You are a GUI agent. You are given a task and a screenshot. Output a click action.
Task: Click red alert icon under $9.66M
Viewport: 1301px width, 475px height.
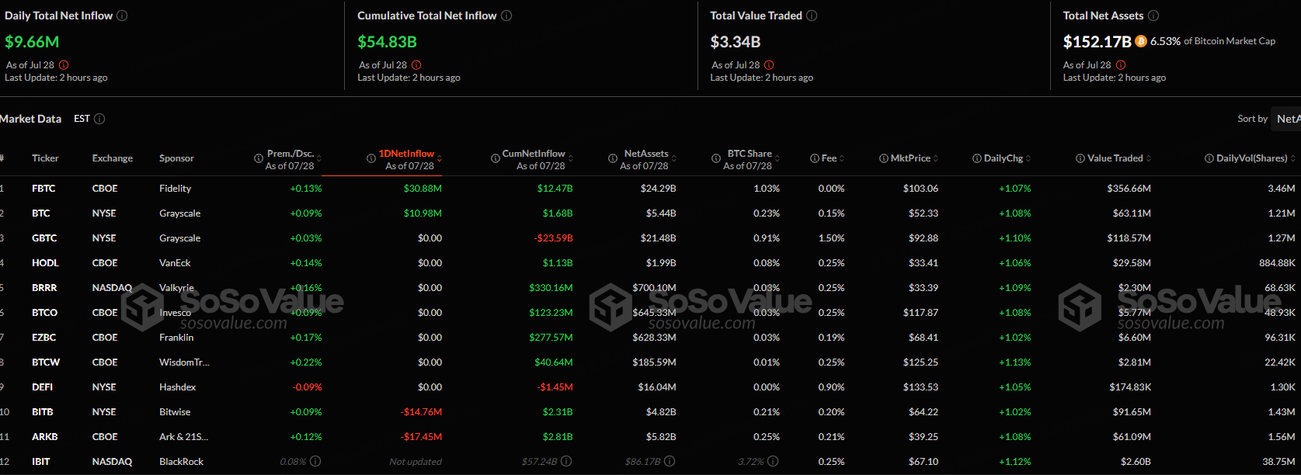(64, 65)
